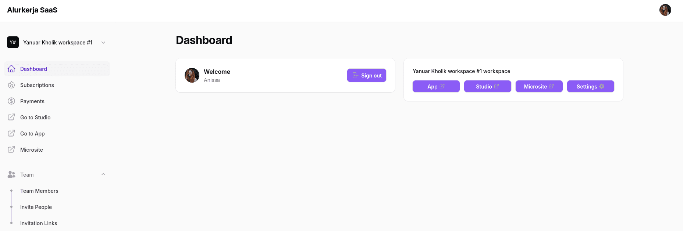Click the Alurkerja SaaS brand title
The width and height of the screenshot is (683, 231).
point(32,10)
